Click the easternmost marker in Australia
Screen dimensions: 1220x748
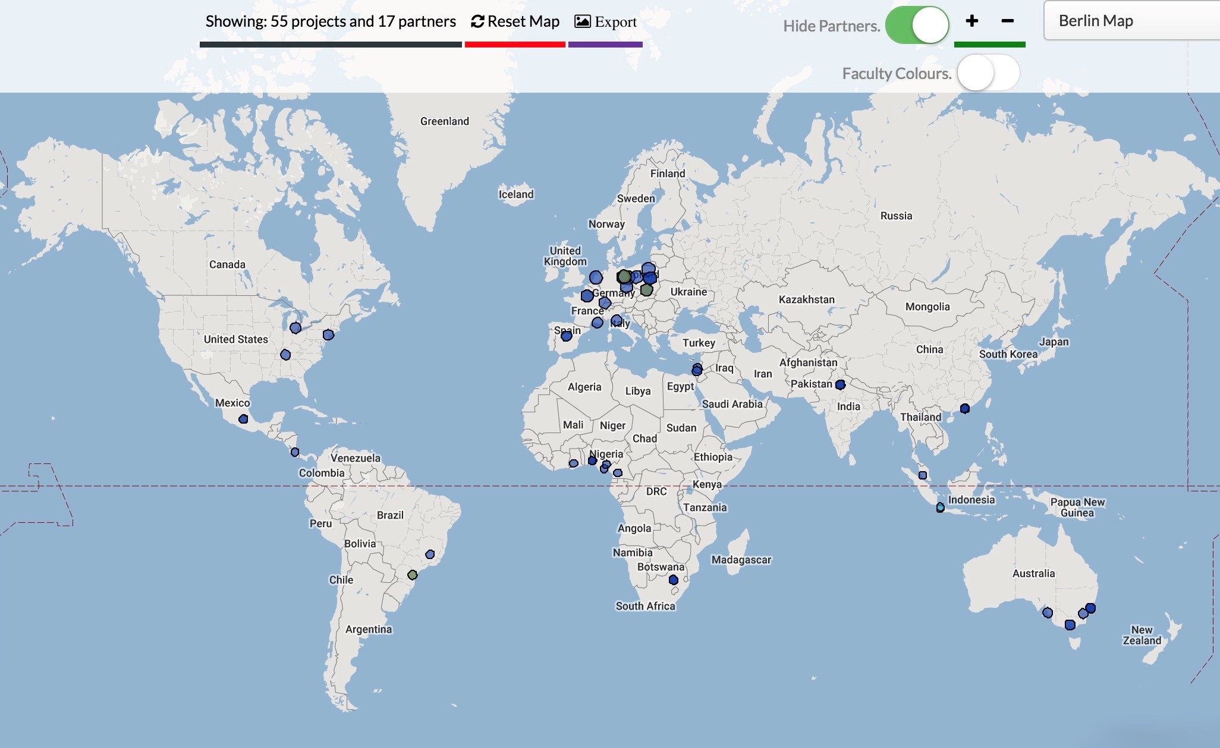pos(1090,608)
